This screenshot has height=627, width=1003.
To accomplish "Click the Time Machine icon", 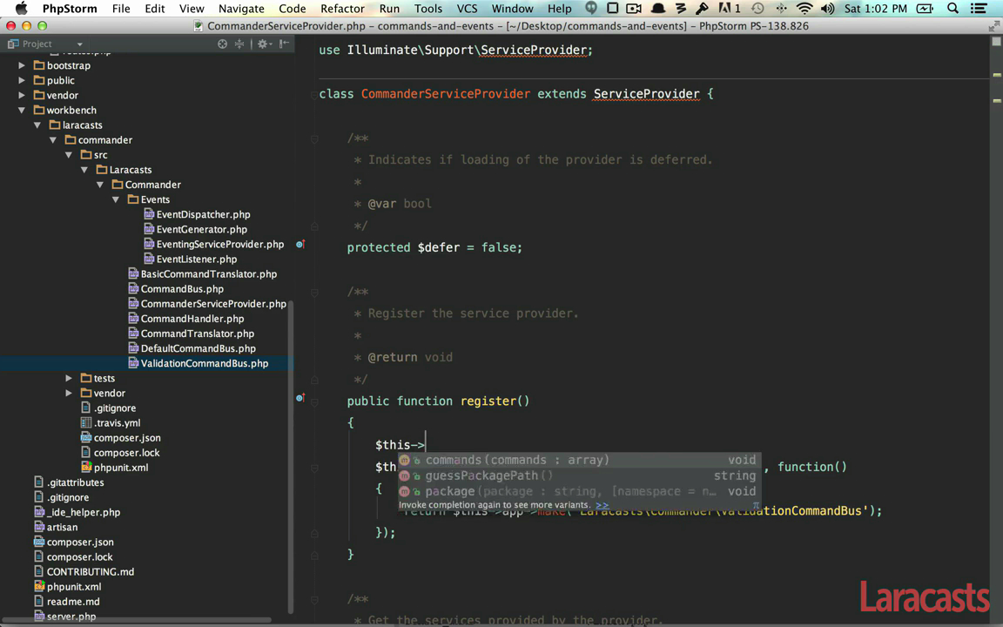I will tap(757, 9).
